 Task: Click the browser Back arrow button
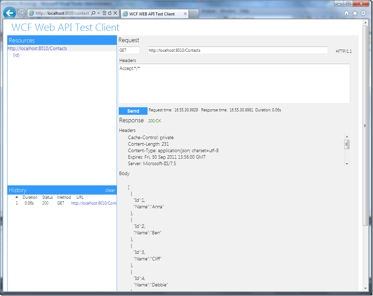10,13
